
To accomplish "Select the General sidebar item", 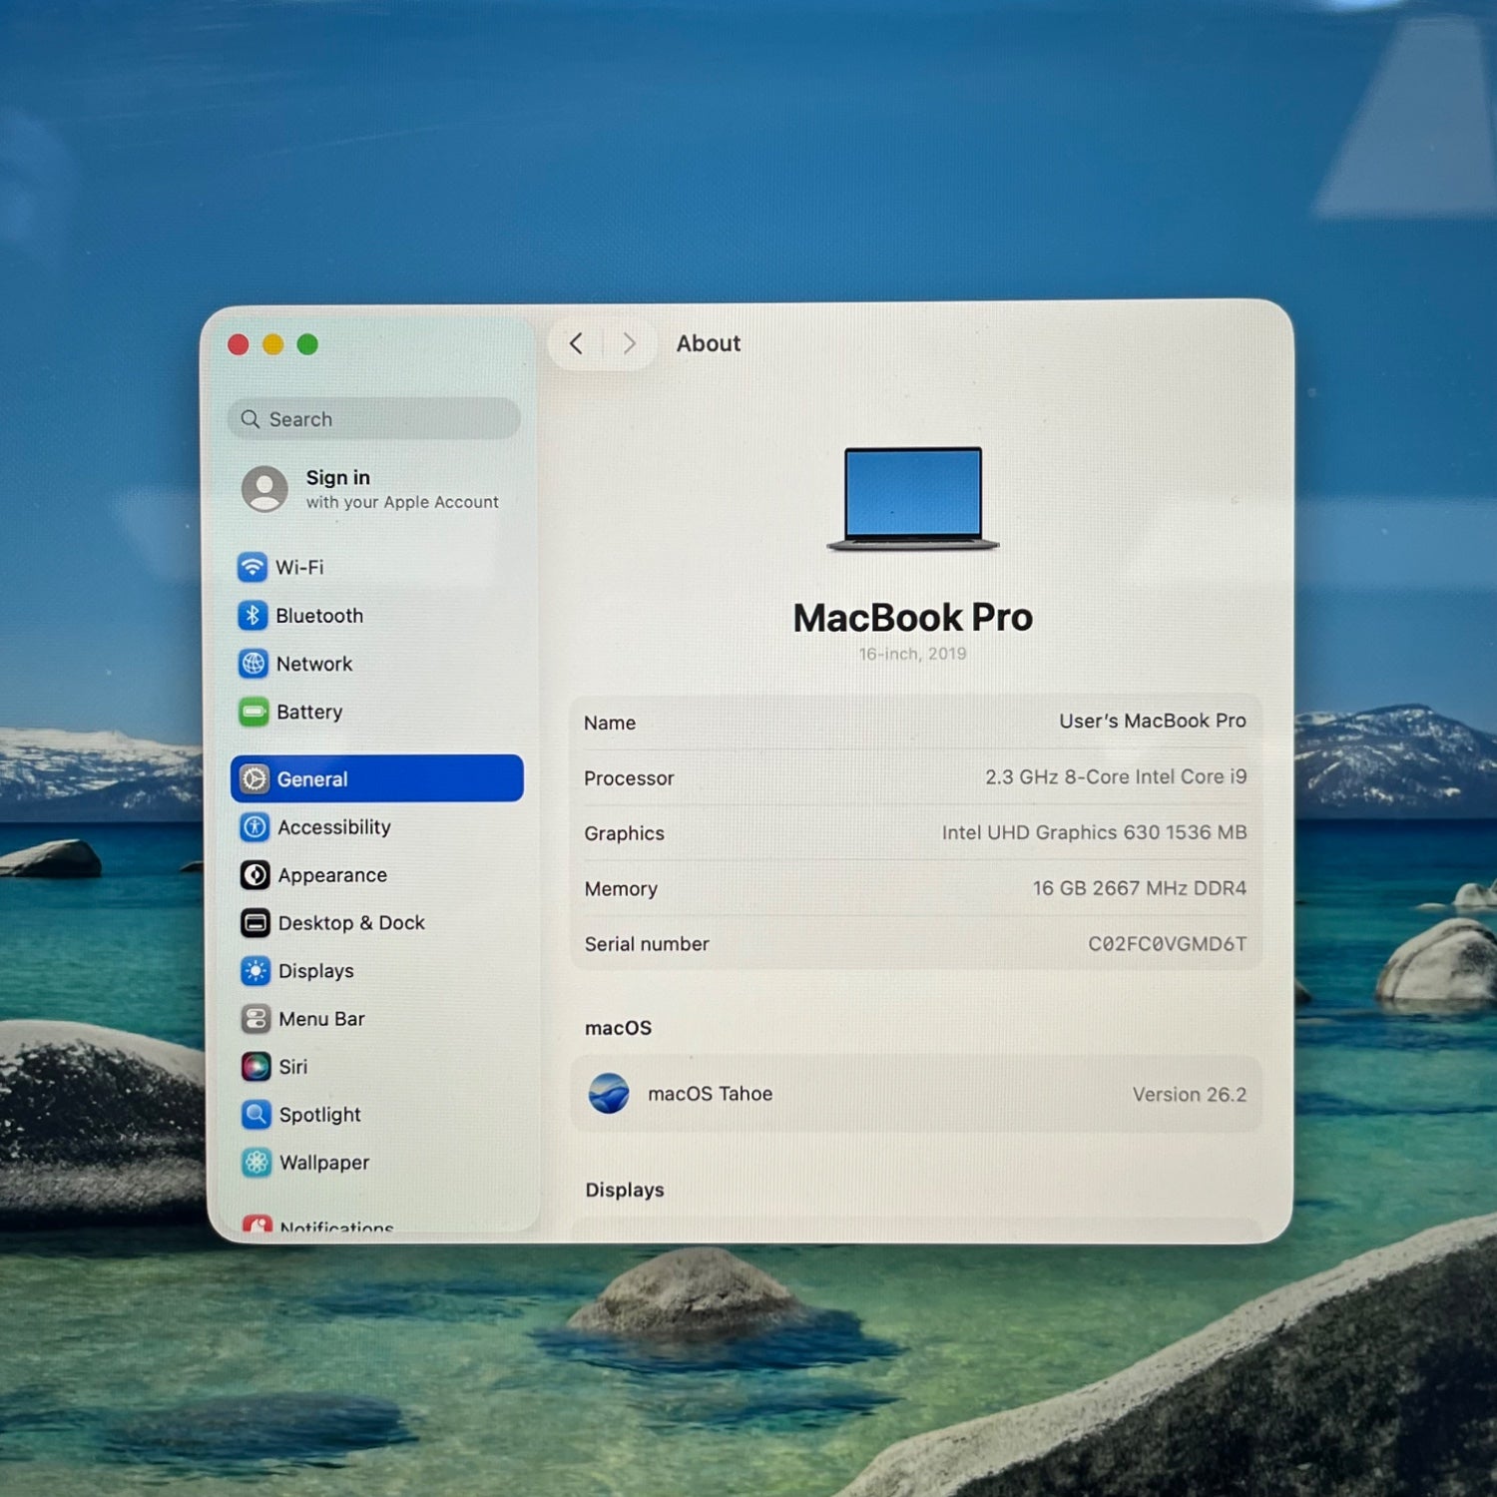I will 377,778.
